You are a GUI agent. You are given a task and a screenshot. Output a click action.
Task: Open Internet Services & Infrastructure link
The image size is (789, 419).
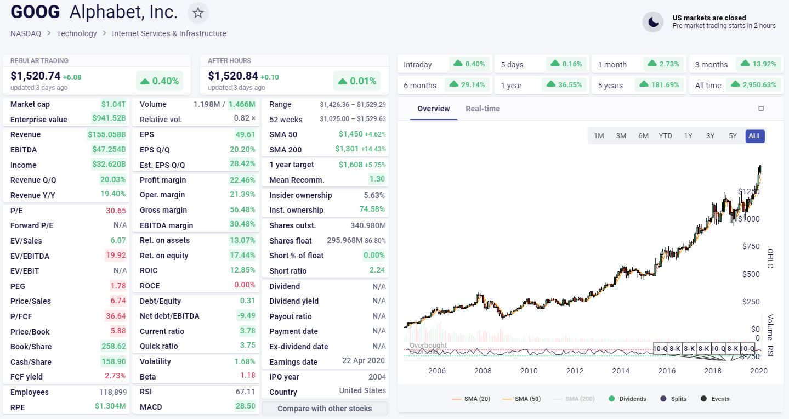(x=169, y=33)
